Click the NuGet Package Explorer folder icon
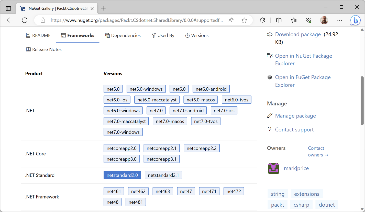The image size is (365, 212). tap(270, 56)
